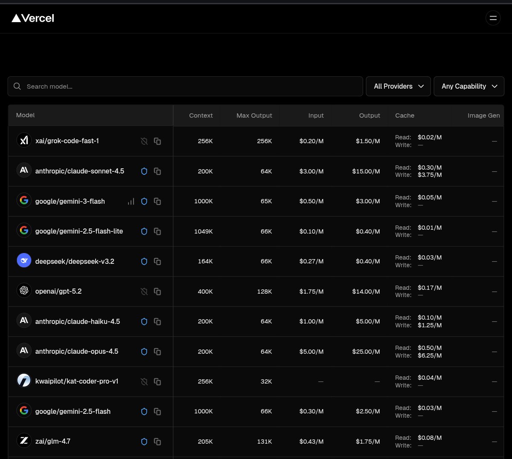The height and width of the screenshot is (459, 512).
Task: Click the shield icon for zai/glm-4.7
Action: [x=144, y=442]
